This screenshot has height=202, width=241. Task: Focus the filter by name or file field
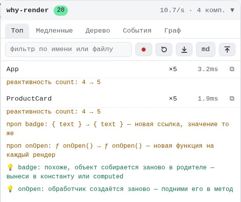tap(68, 50)
